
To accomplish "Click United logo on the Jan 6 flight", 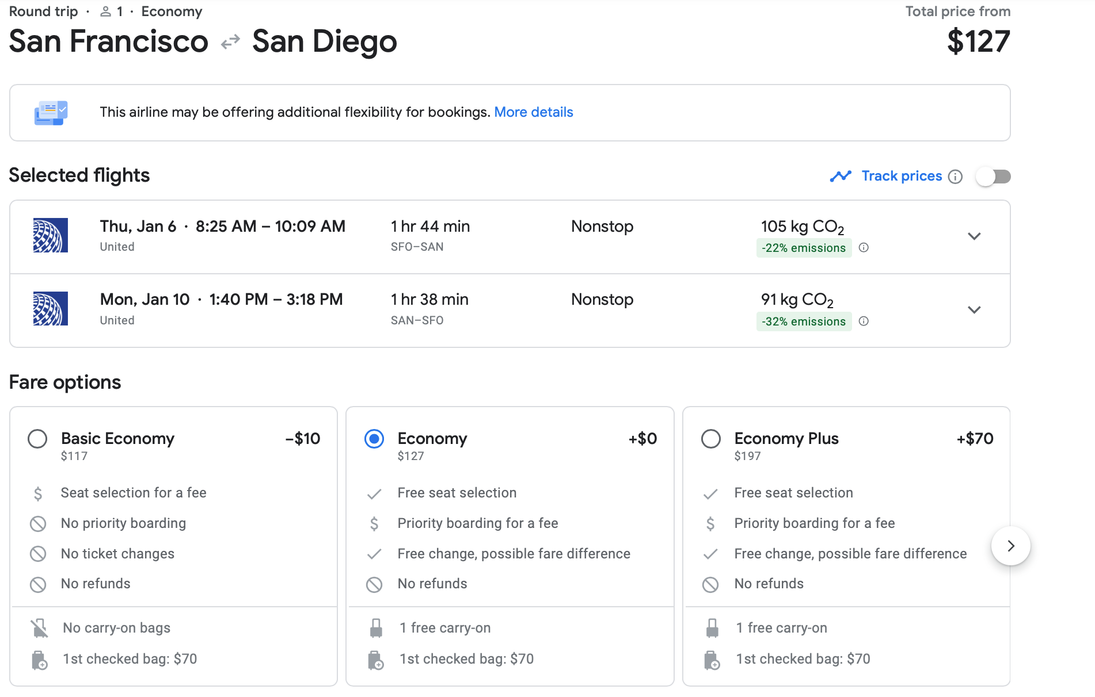I will tap(51, 235).
